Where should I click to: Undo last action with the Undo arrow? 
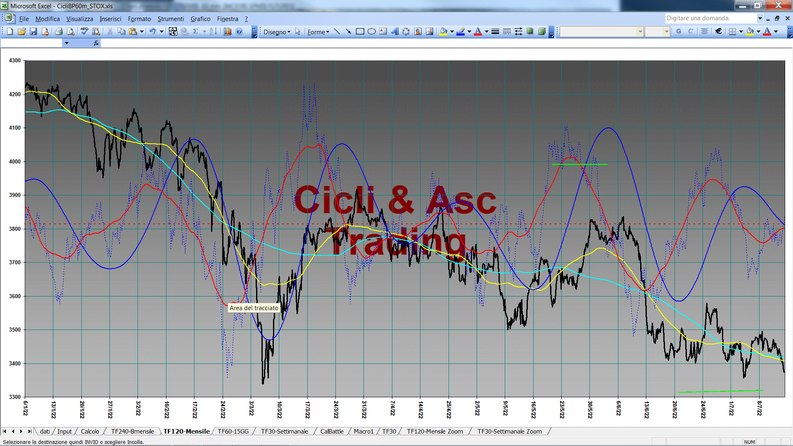coord(152,31)
